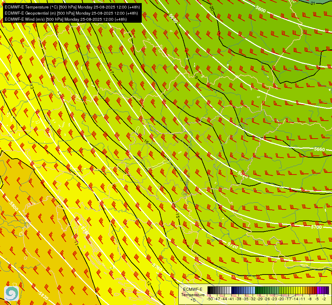Viewport: 332px width, 305px height.
Task: Click the -26 value in the legend
Action: point(267,299)
